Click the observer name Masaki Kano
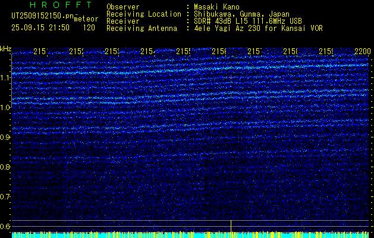 click(x=216, y=7)
